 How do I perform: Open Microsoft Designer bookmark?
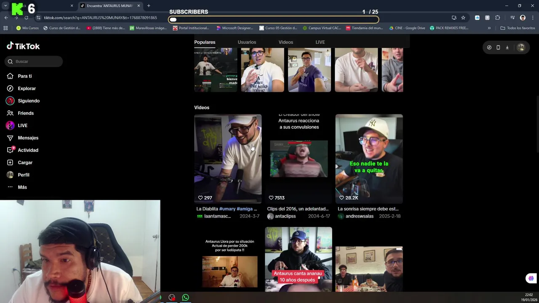click(235, 28)
